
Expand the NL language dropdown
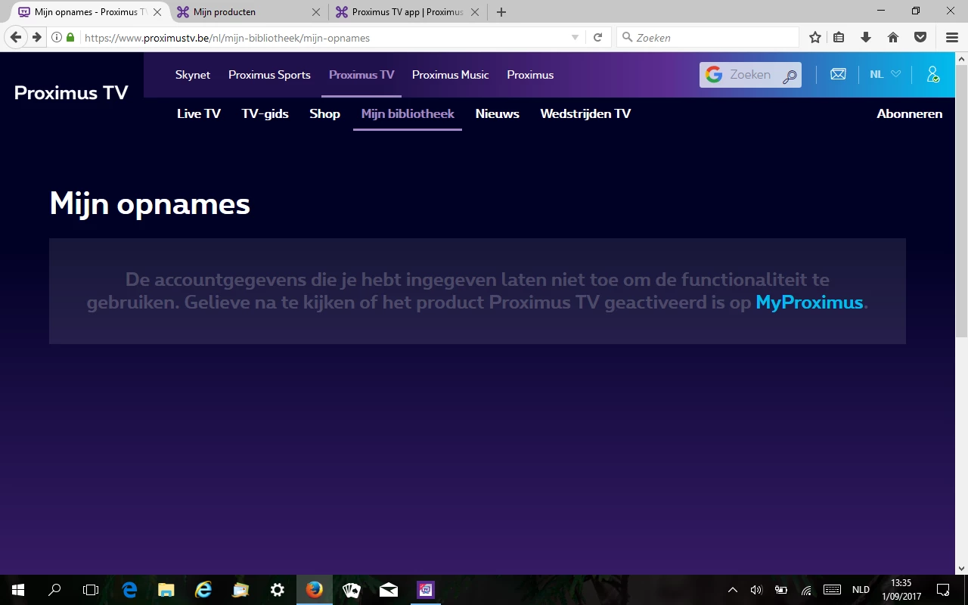point(885,74)
